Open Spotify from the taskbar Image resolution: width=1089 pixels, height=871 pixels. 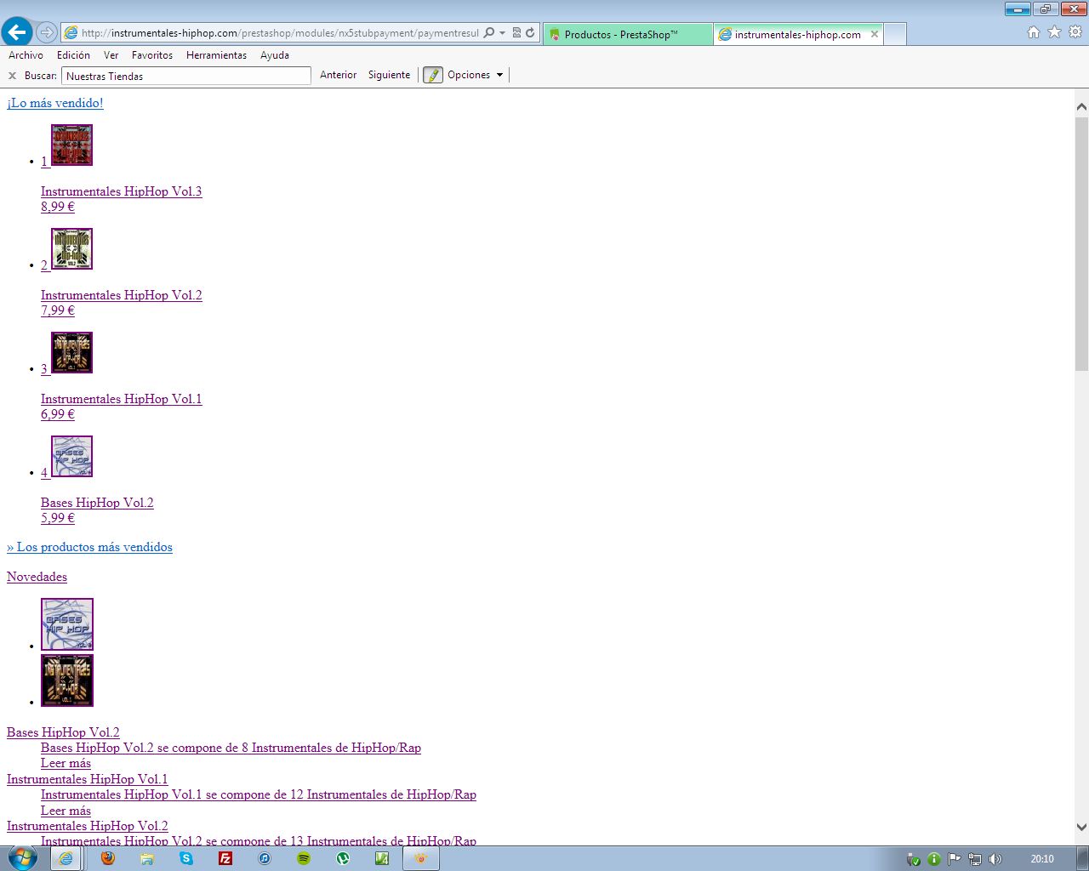tap(304, 858)
